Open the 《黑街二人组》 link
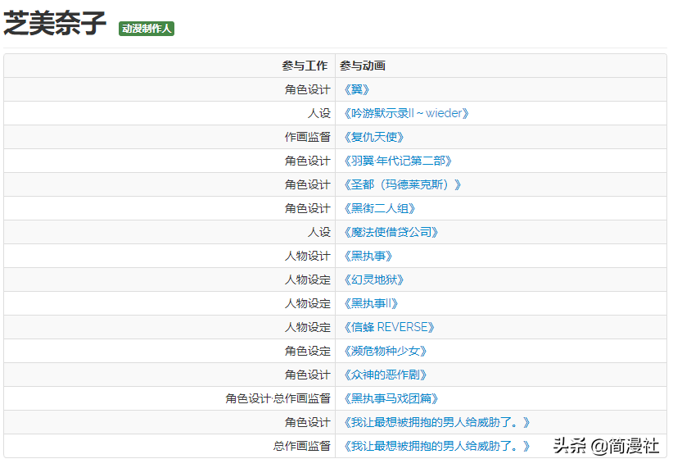 (x=380, y=209)
